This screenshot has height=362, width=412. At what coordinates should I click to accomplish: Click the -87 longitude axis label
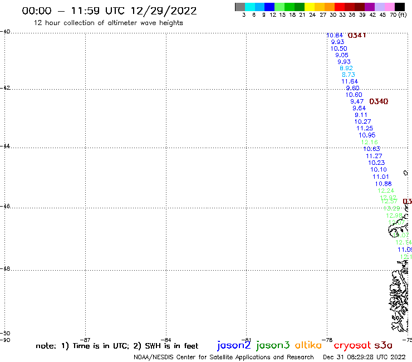[x=85, y=340]
